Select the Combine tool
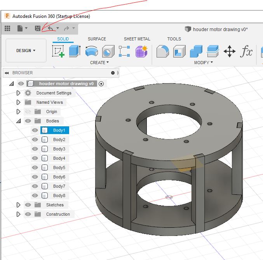Screen dimensions: 263x260 (196, 51)
